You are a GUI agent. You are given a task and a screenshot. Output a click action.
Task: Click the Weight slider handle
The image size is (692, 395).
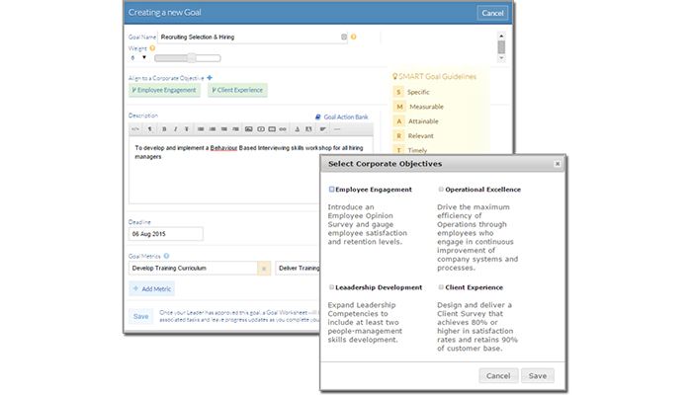pyautogui.click(x=190, y=58)
